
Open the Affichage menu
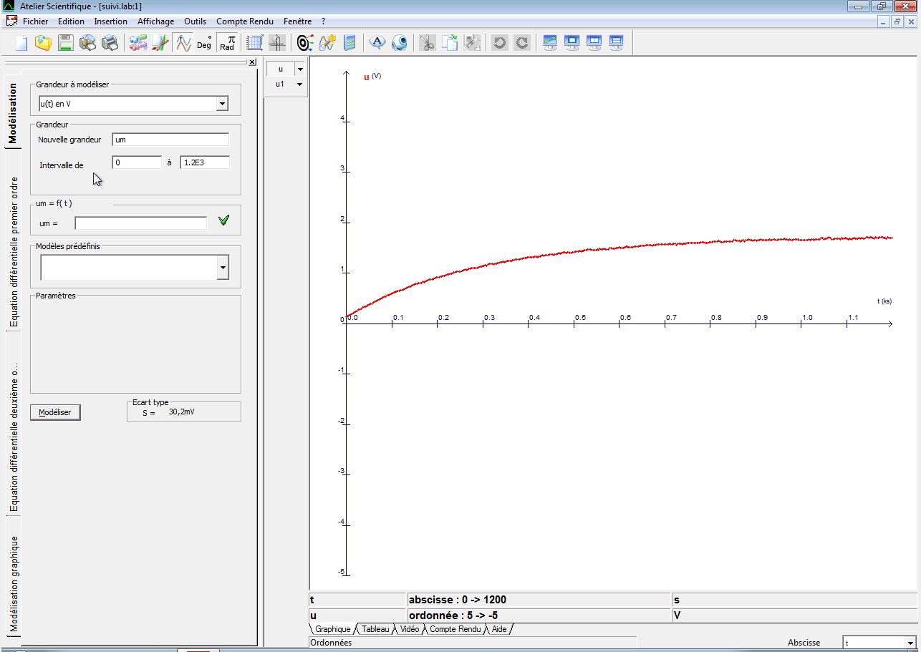pos(156,21)
